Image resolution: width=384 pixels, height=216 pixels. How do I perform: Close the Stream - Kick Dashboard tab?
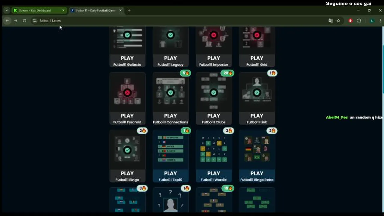(x=63, y=10)
